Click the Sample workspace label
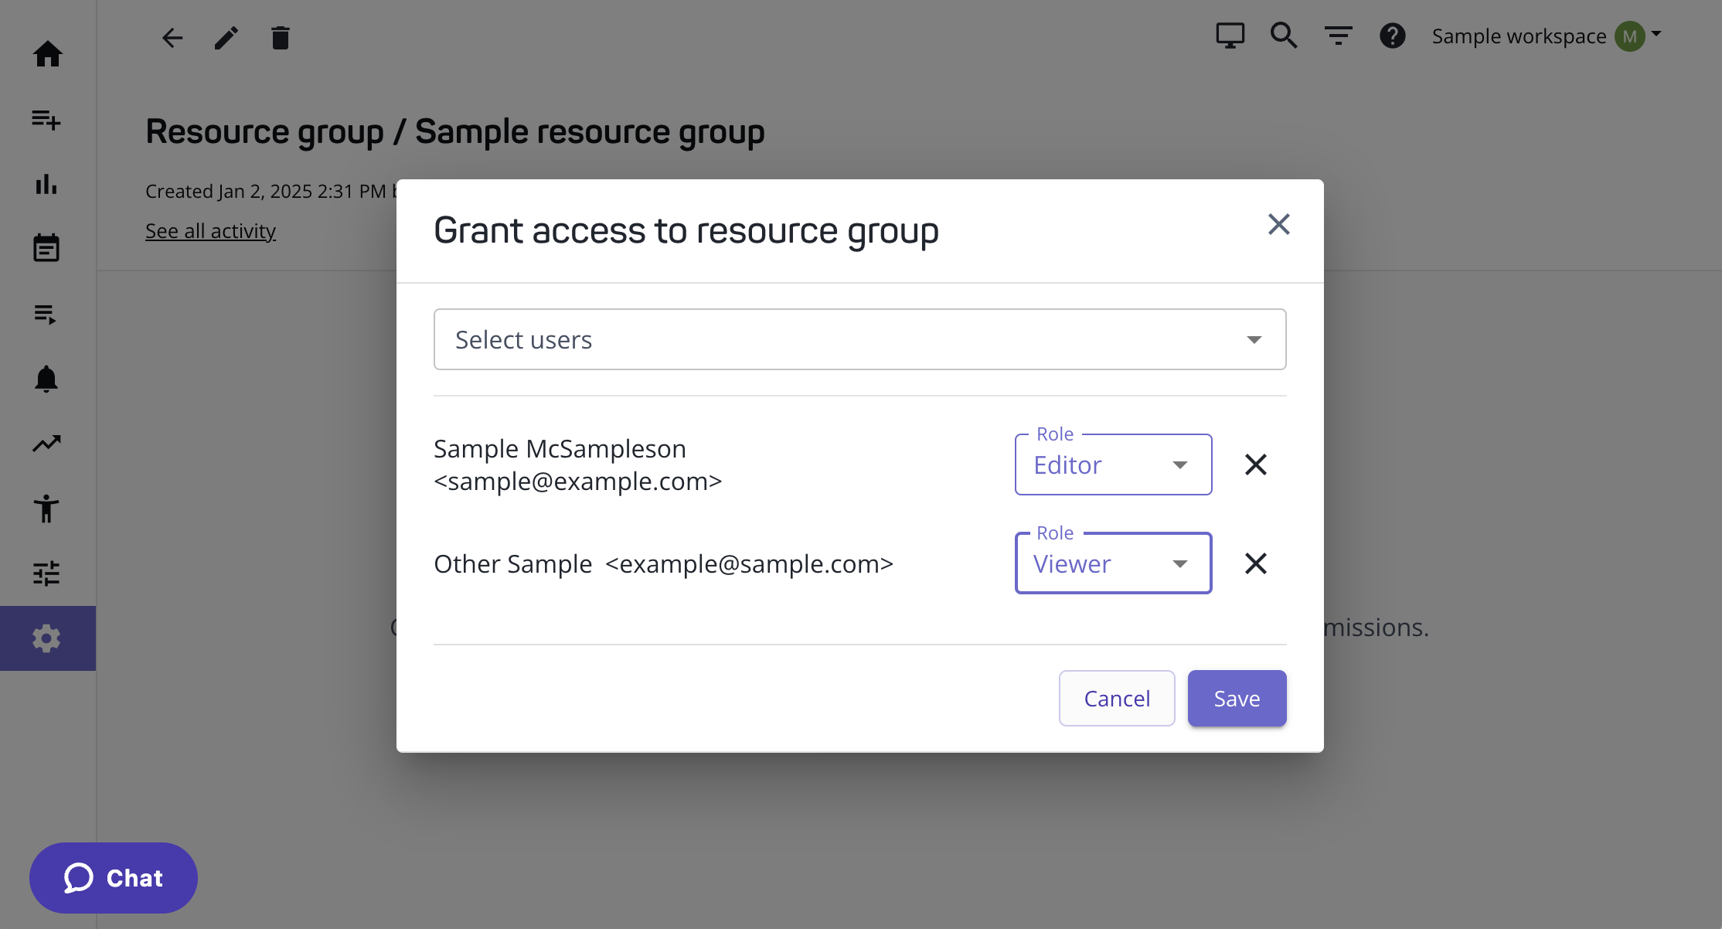The height and width of the screenshot is (929, 1722). pos(1519,36)
